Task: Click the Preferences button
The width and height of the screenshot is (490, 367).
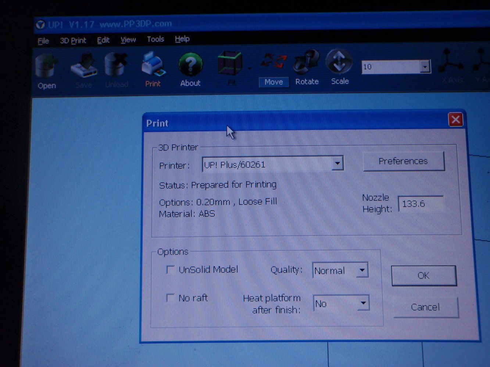Action: [404, 161]
